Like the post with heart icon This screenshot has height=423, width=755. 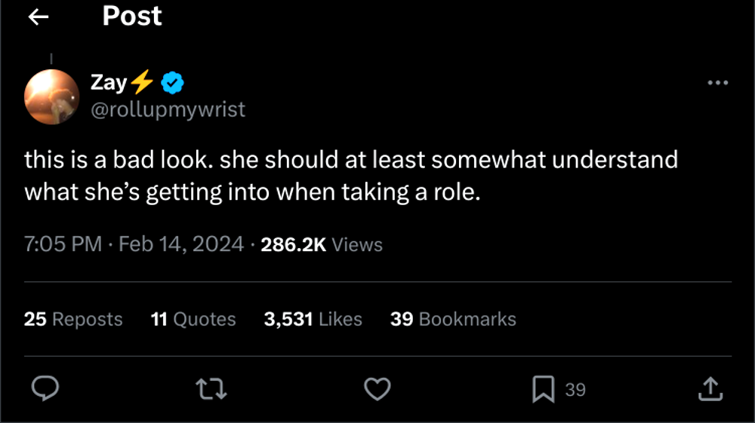pos(377,389)
